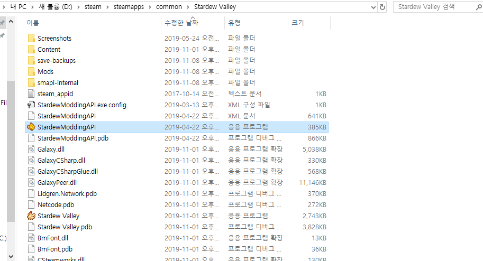Expand the chevron after 새 볼륨 (D:)
Viewport: 483px width, 261px height.
point(78,7)
